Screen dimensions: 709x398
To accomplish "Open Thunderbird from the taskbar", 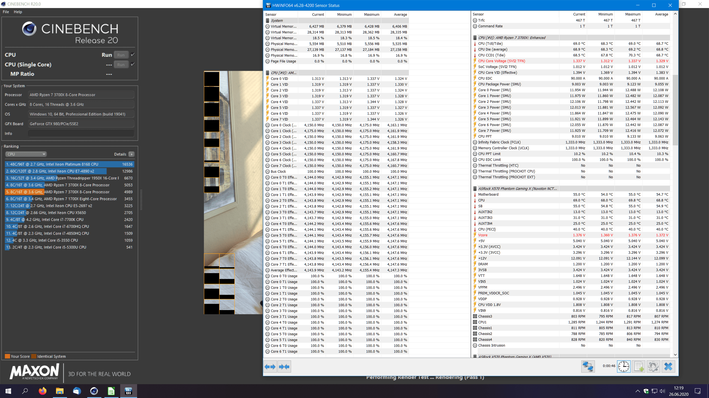I will point(77,391).
